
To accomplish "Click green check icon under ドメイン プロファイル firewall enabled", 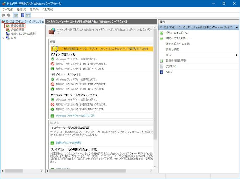I will [53, 59].
